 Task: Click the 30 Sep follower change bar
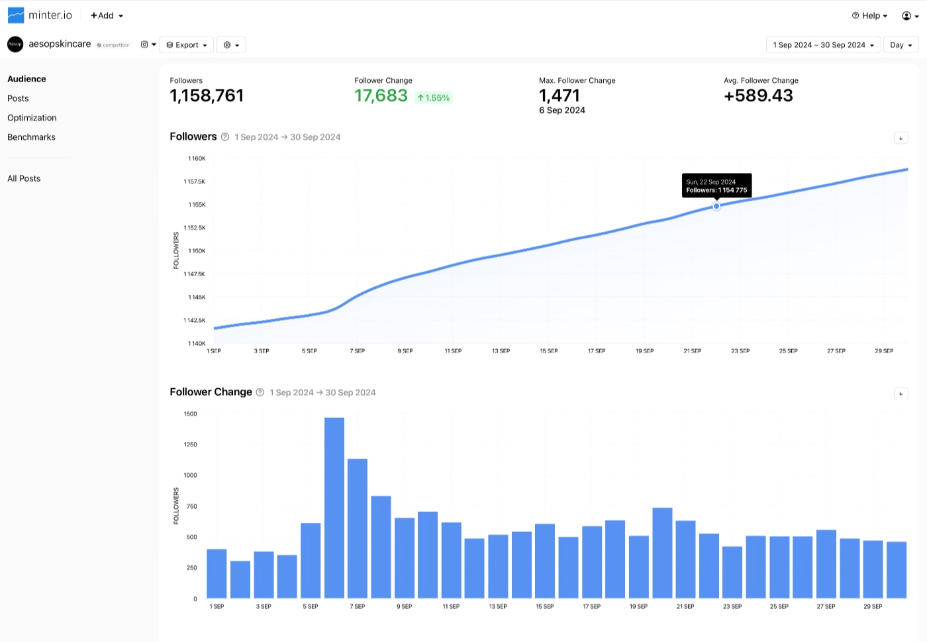[897, 570]
